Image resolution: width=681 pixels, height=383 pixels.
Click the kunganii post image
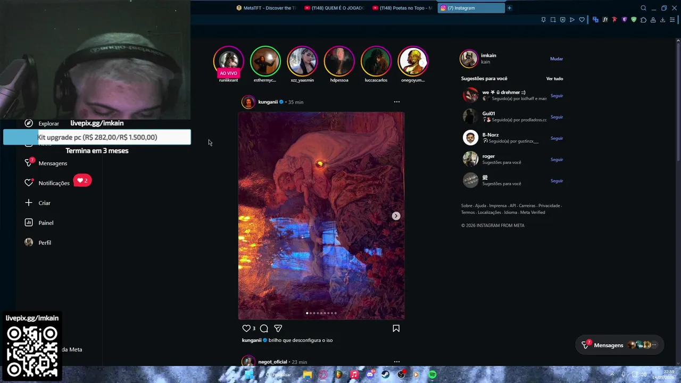321,215
